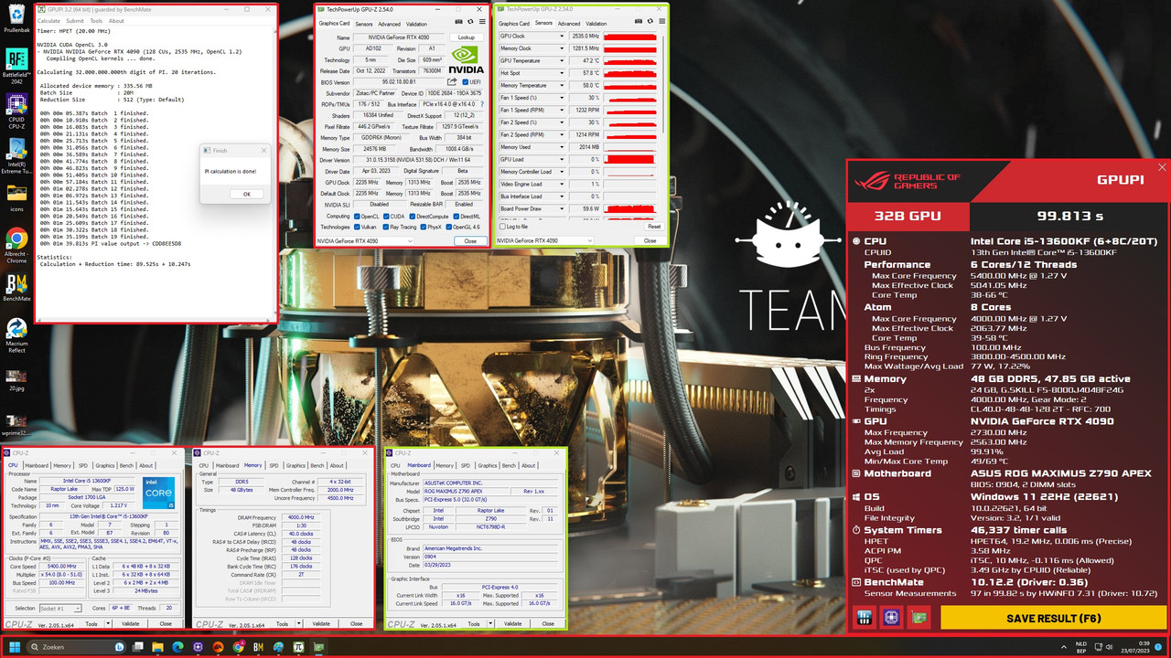Select the 20.jpg file on the desktop
The height and width of the screenshot is (658, 1171).
point(16,380)
